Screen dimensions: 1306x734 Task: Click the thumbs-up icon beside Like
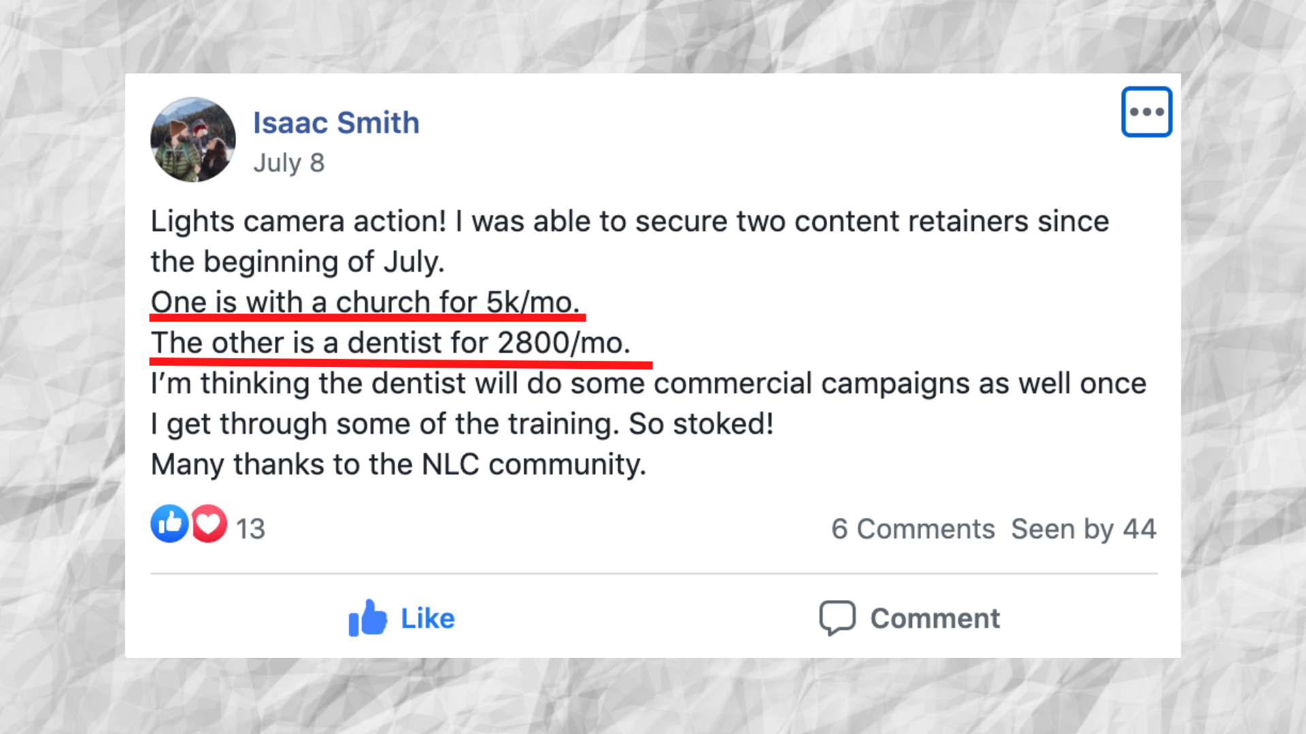pos(367,618)
